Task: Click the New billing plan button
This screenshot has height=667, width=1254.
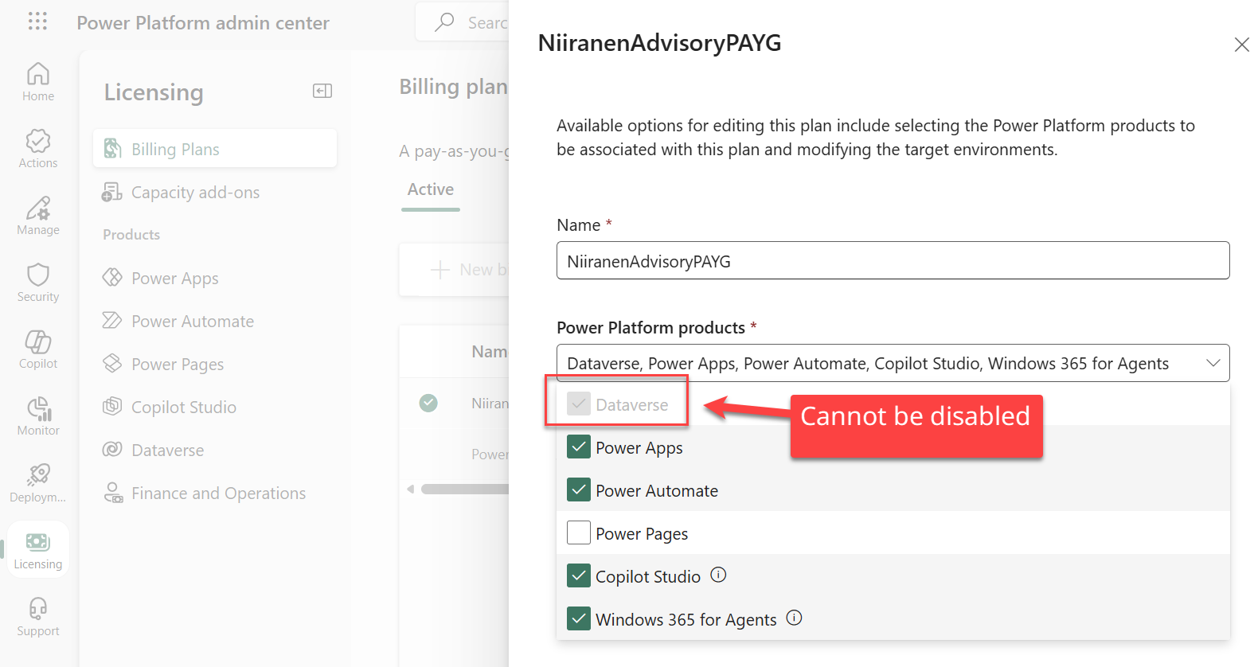Action: click(x=468, y=270)
